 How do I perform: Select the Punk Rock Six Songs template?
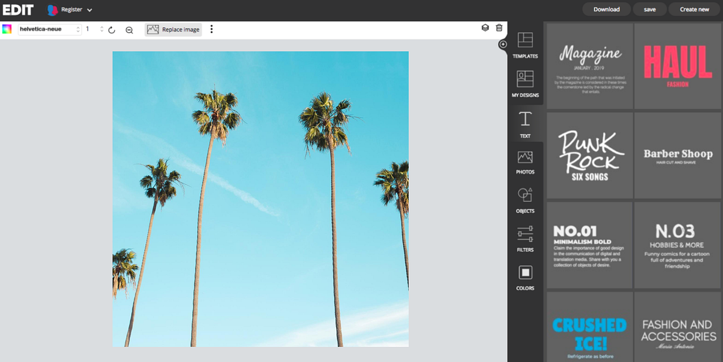(x=590, y=156)
